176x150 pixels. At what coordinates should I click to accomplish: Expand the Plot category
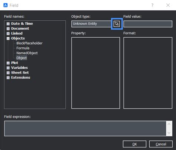pos(8,63)
